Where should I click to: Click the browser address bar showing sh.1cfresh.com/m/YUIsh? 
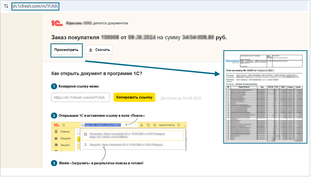[35, 6]
